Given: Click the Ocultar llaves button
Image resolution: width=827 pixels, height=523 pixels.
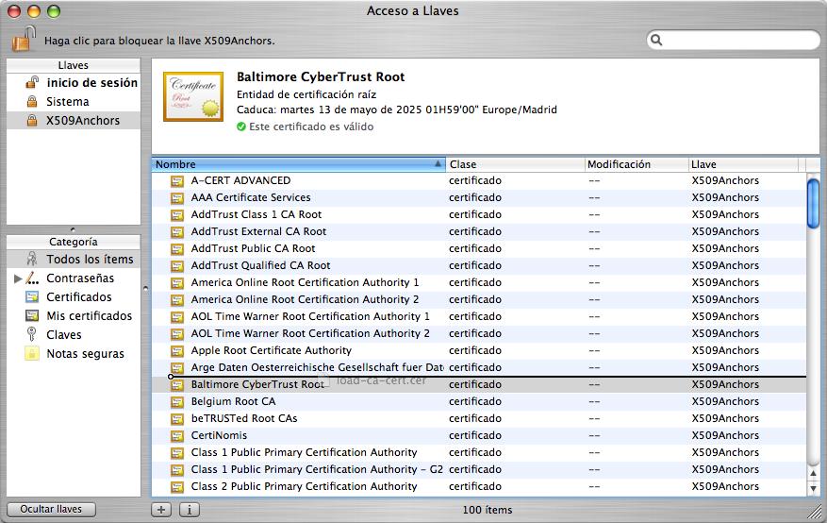Looking at the screenshot, I should (x=51, y=509).
